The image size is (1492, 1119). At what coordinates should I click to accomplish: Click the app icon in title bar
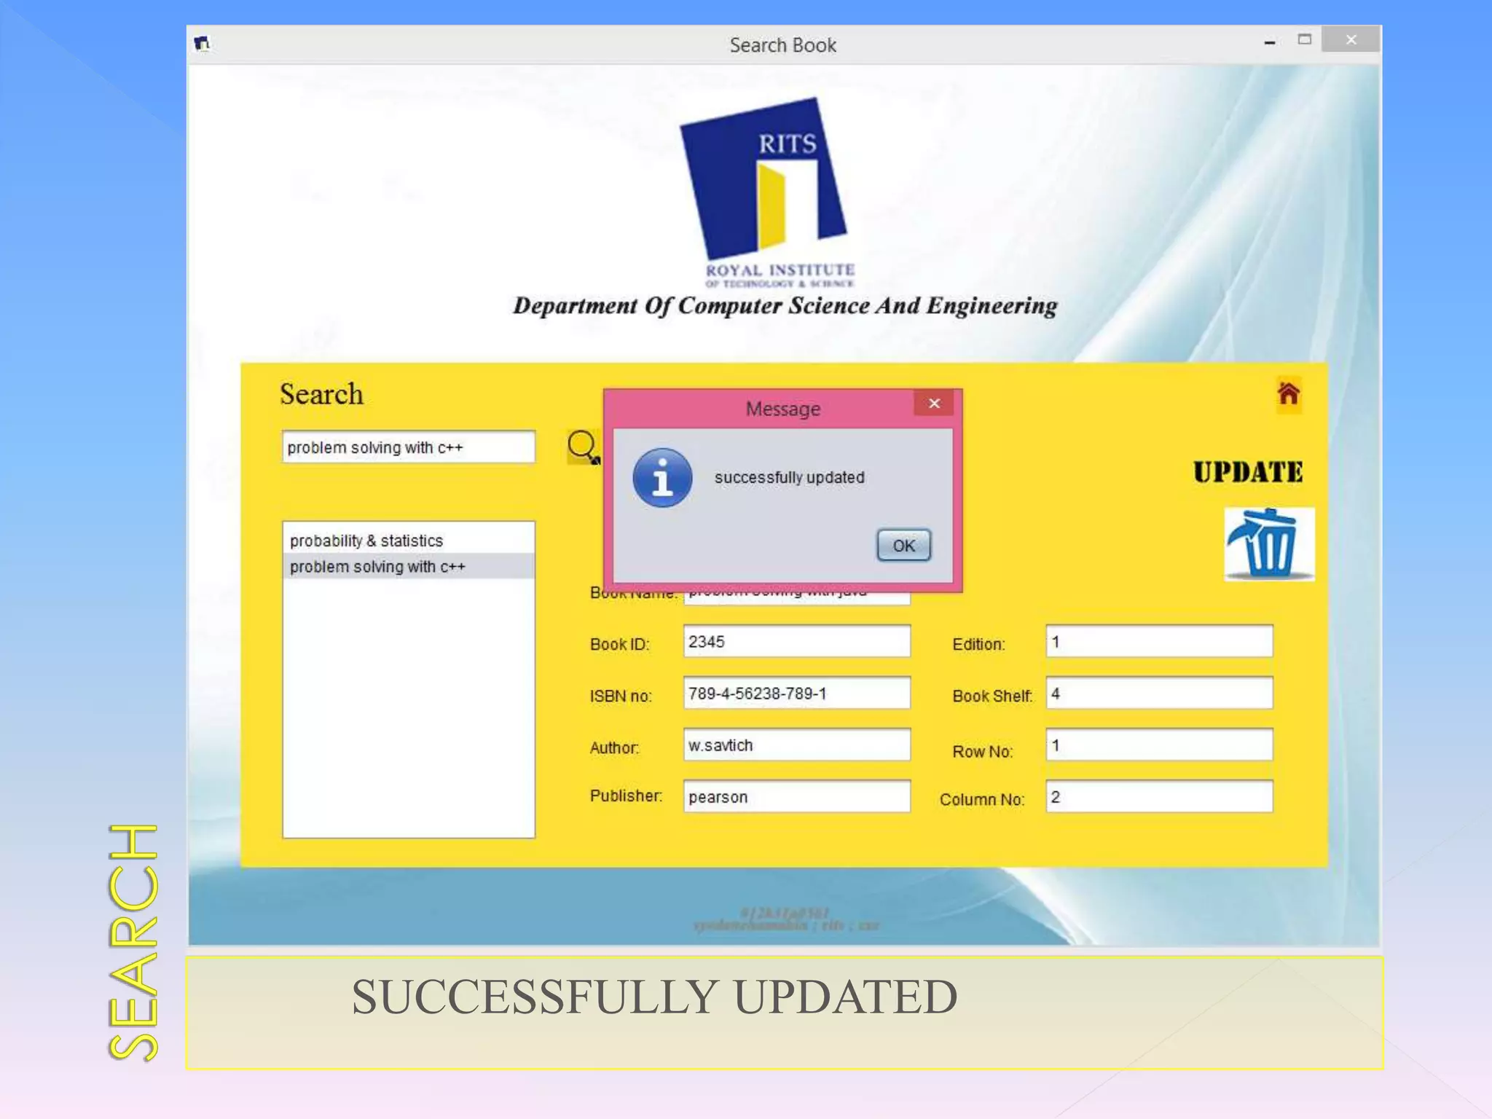(x=202, y=44)
